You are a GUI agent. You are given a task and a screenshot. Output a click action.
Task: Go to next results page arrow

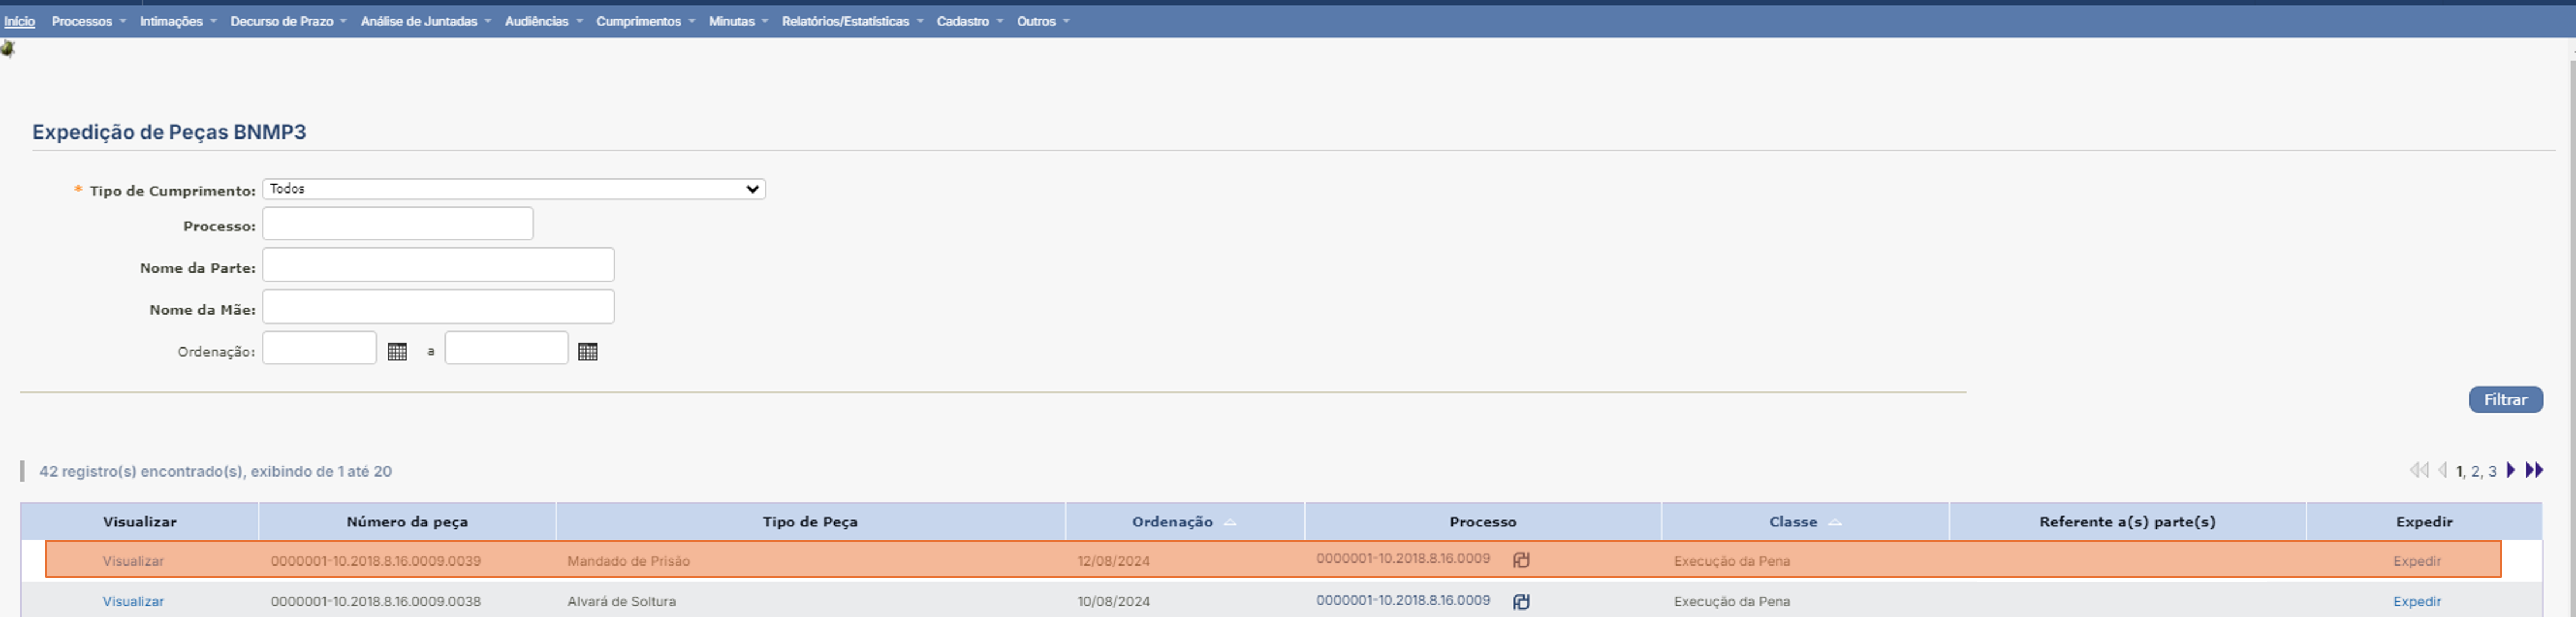2510,470
